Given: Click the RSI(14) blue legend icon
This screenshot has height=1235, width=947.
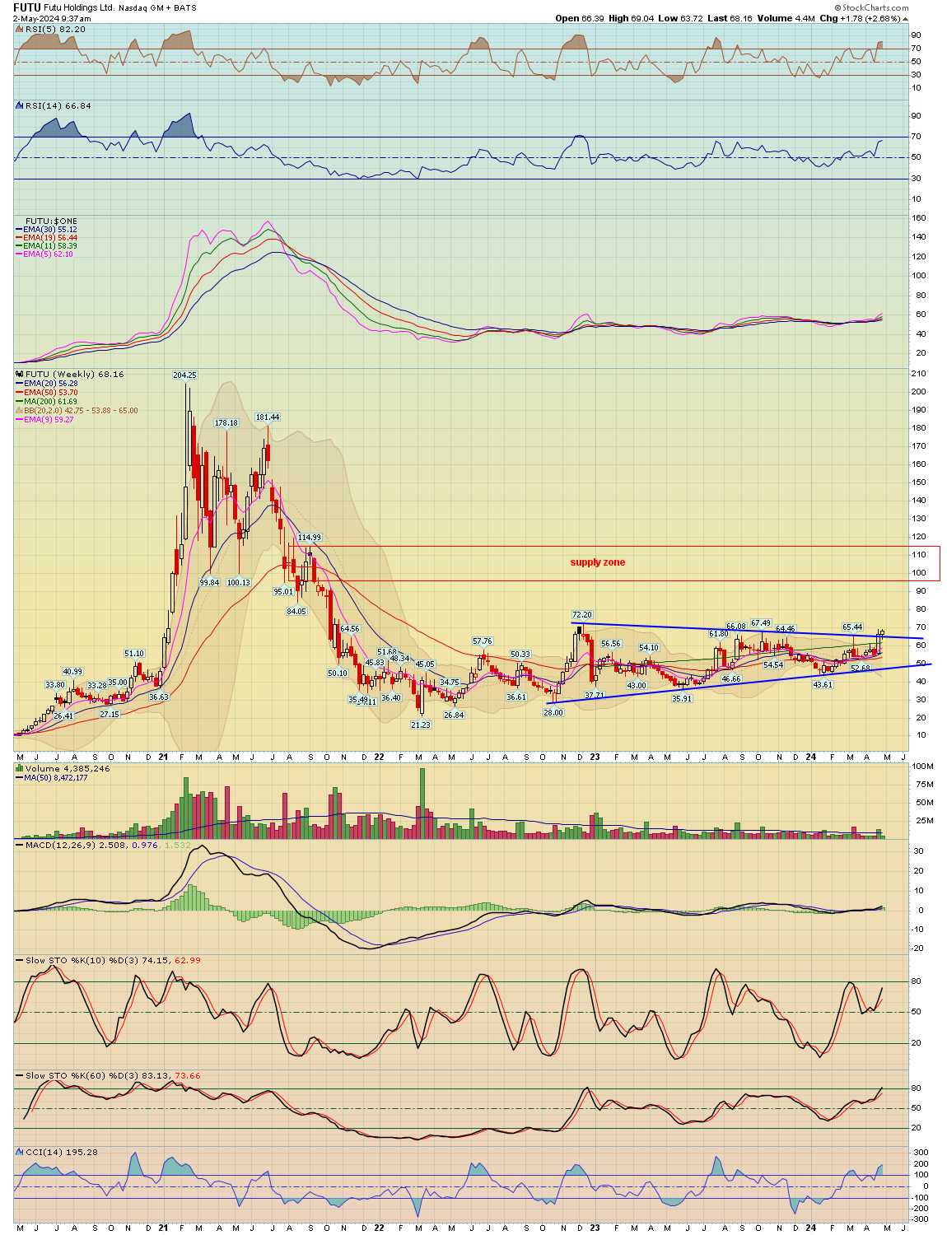Looking at the screenshot, I should point(20,106).
